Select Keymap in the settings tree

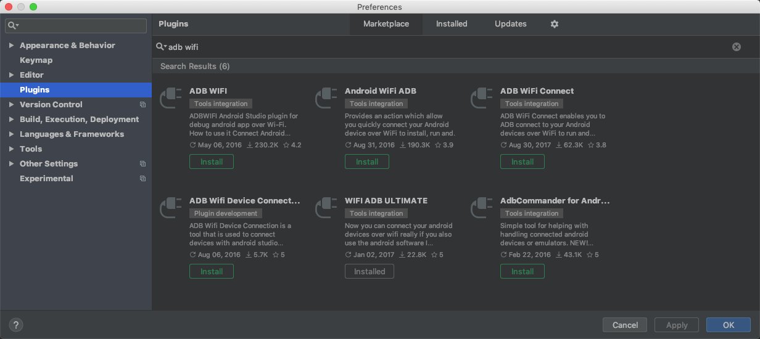point(36,60)
